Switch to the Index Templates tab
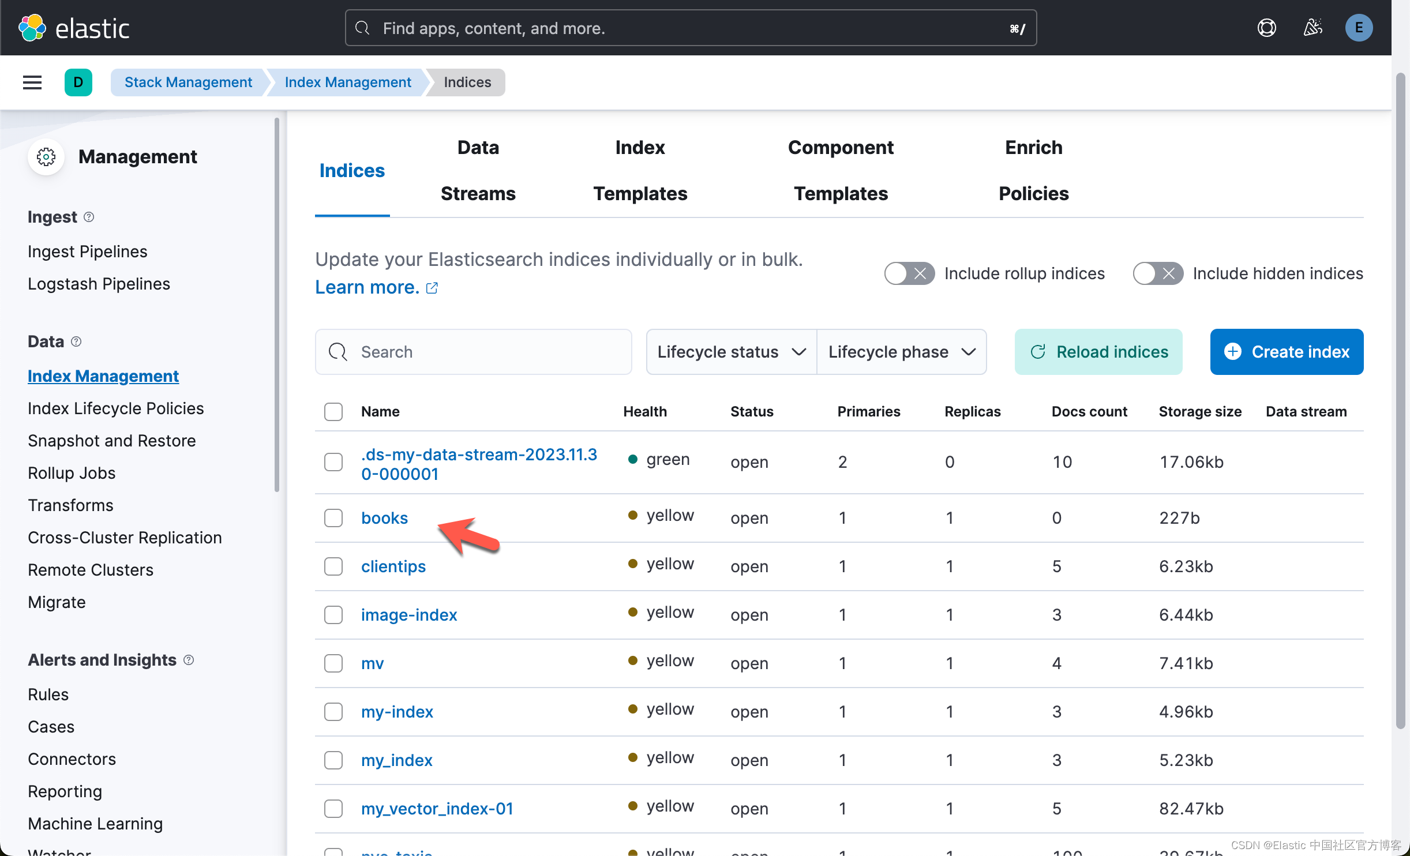 pyautogui.click(x=640, y=171)
